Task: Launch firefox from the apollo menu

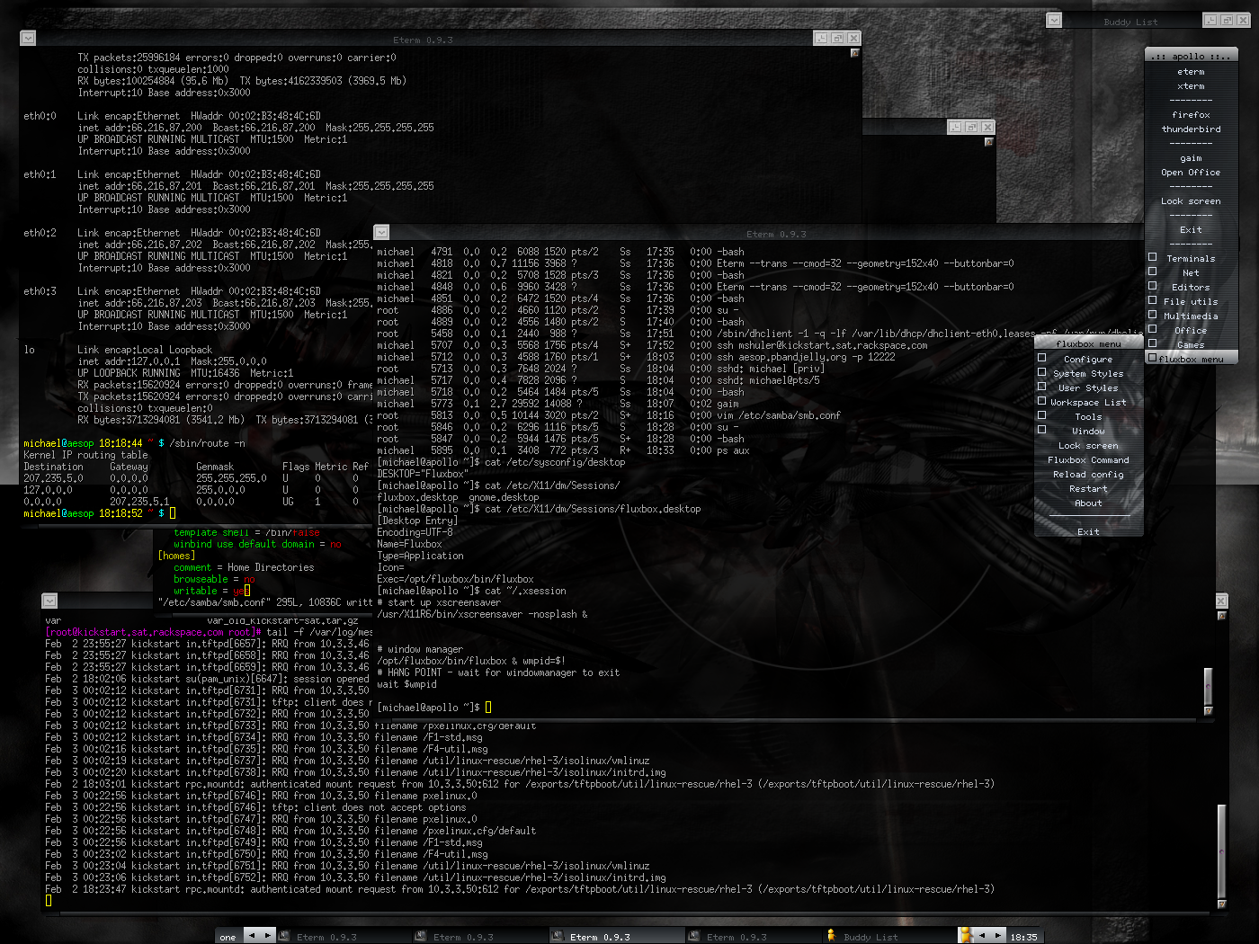Action: click(x=1191, y=114)
